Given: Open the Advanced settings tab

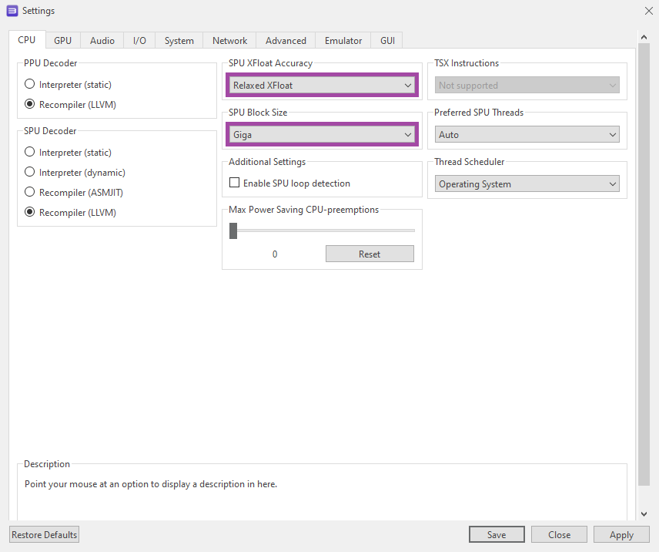Looking at the screenshot, I should [x=286, y=41].
